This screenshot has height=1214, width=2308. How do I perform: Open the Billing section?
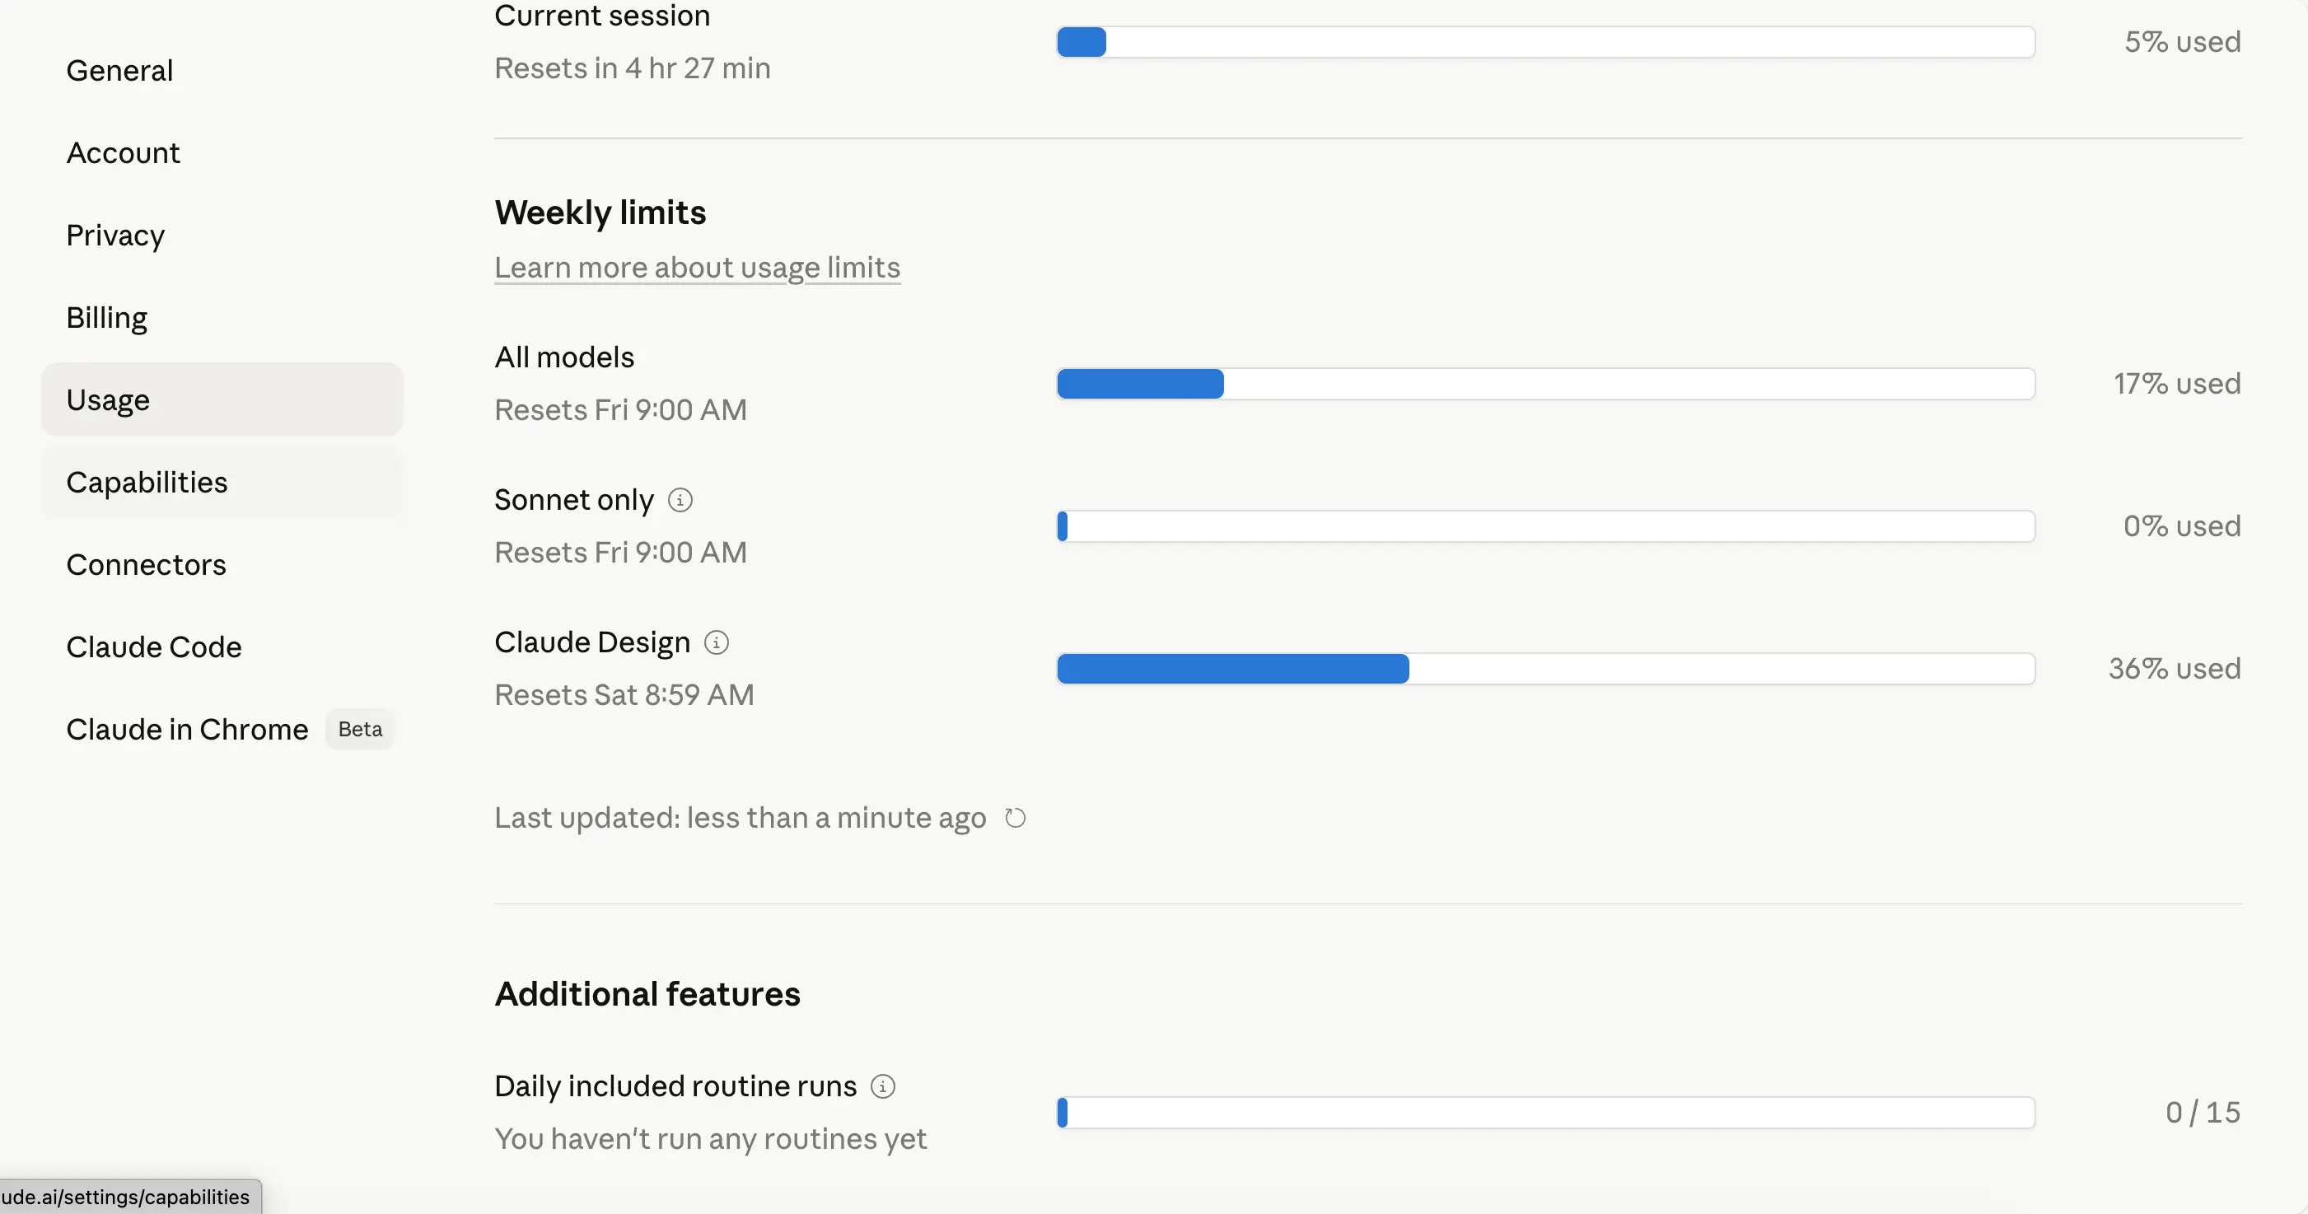tap(106, 318)
